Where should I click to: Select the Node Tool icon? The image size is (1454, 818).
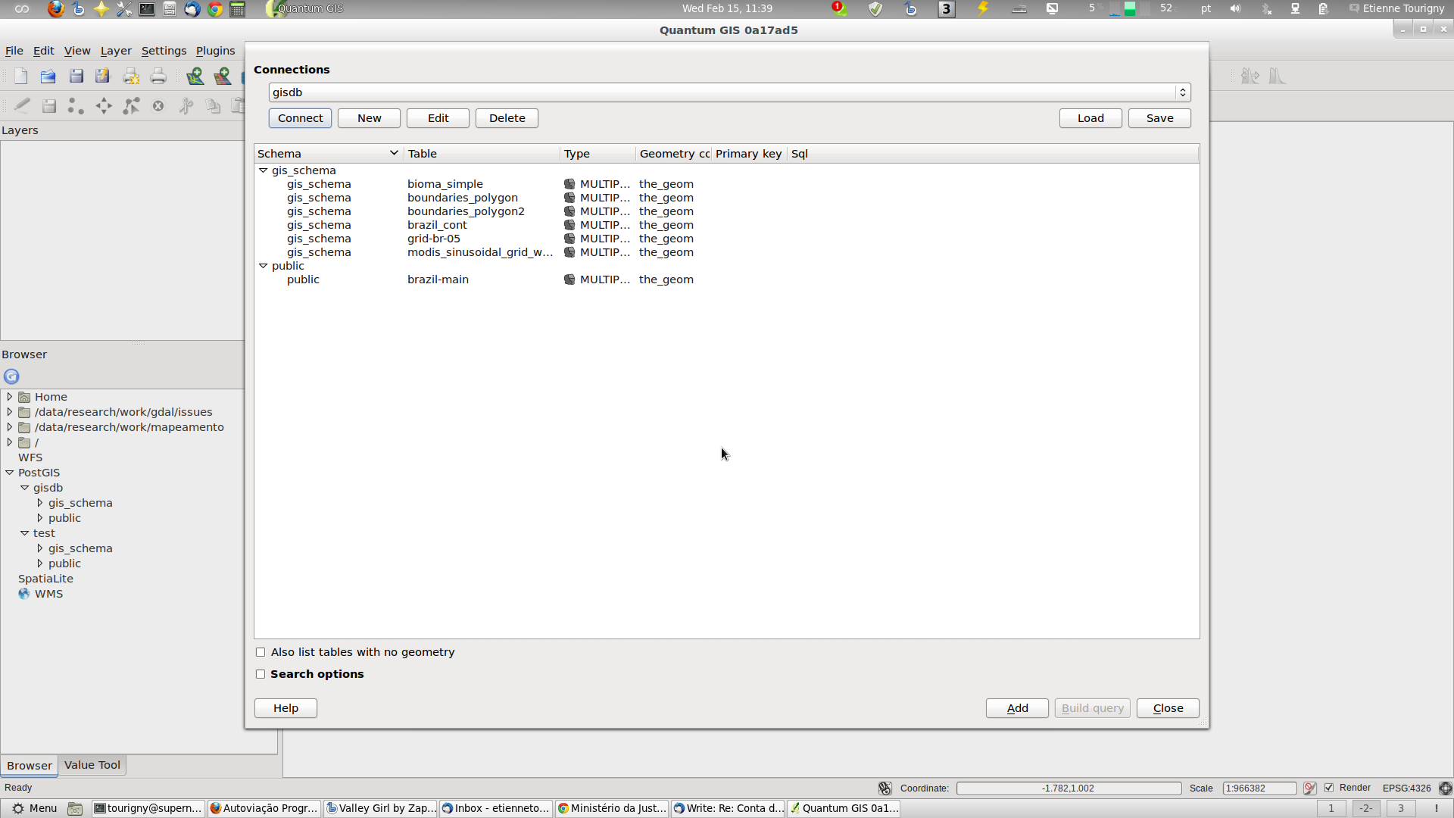(x=131, y=106)
